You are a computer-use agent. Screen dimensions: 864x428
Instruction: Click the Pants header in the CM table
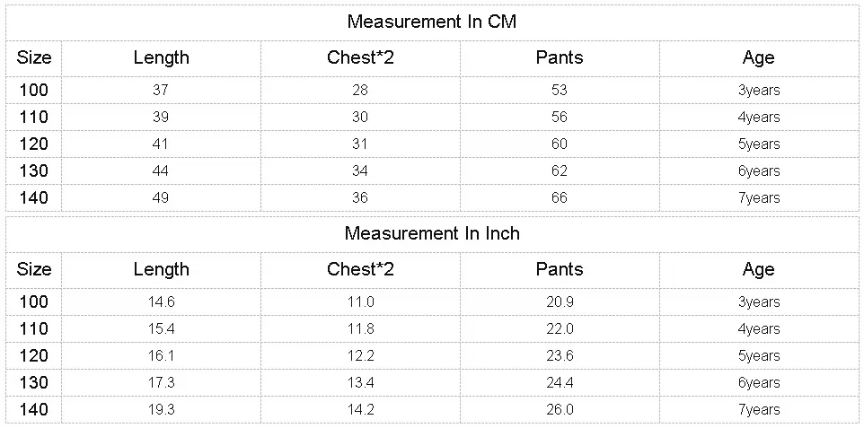tap(559, 57)
